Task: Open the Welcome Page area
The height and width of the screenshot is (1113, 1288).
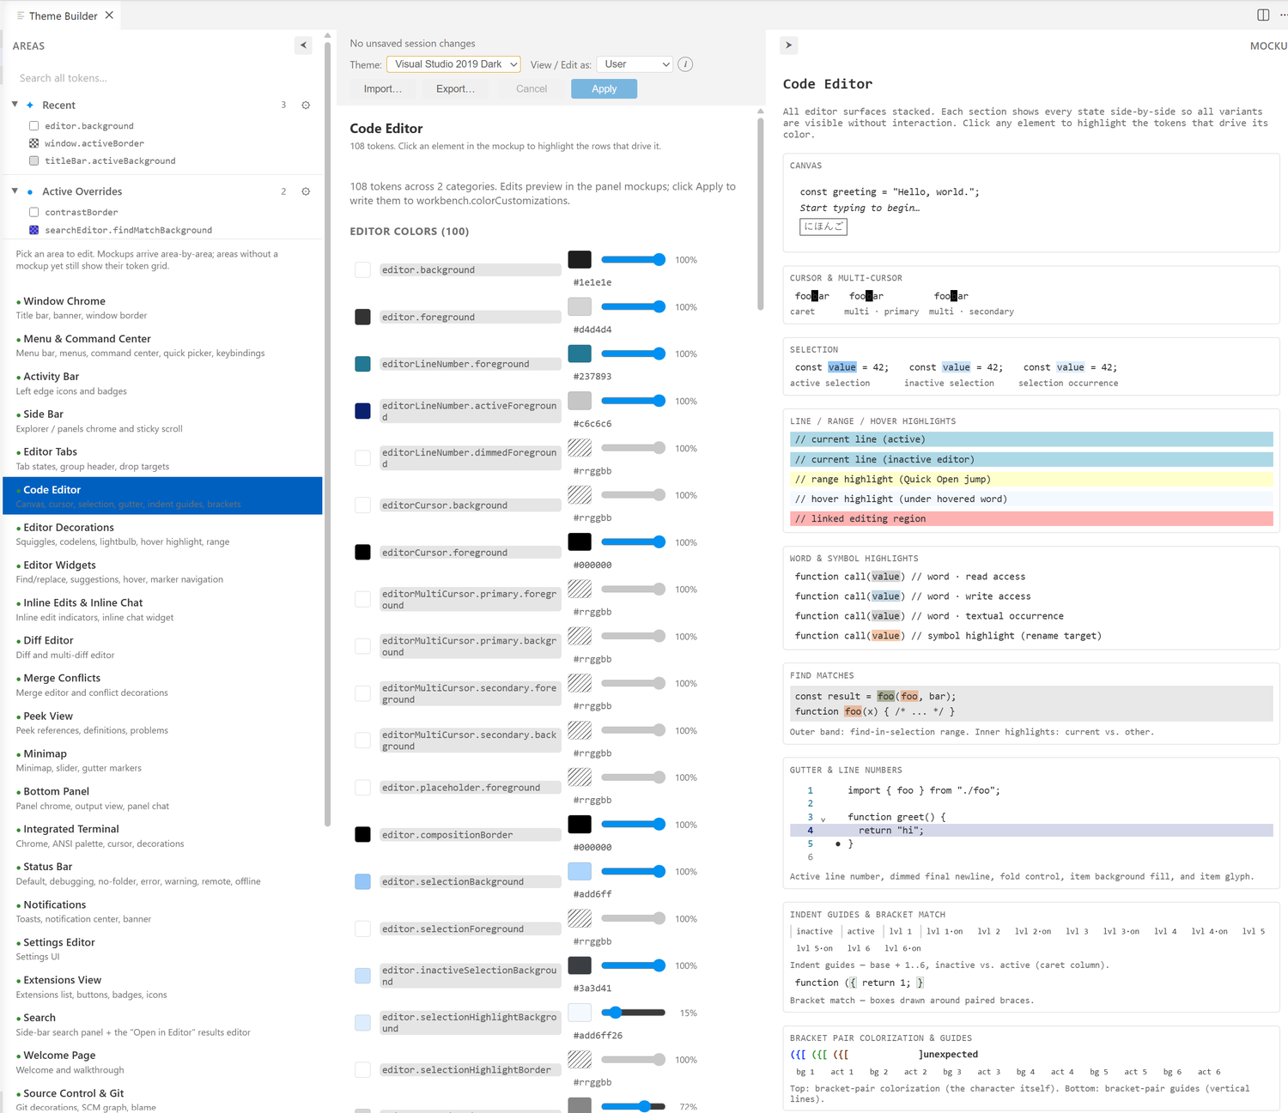Action: click(x=163, y=1062)
